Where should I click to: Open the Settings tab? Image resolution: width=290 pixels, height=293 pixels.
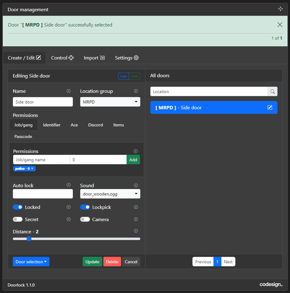[x=127, y=58]
